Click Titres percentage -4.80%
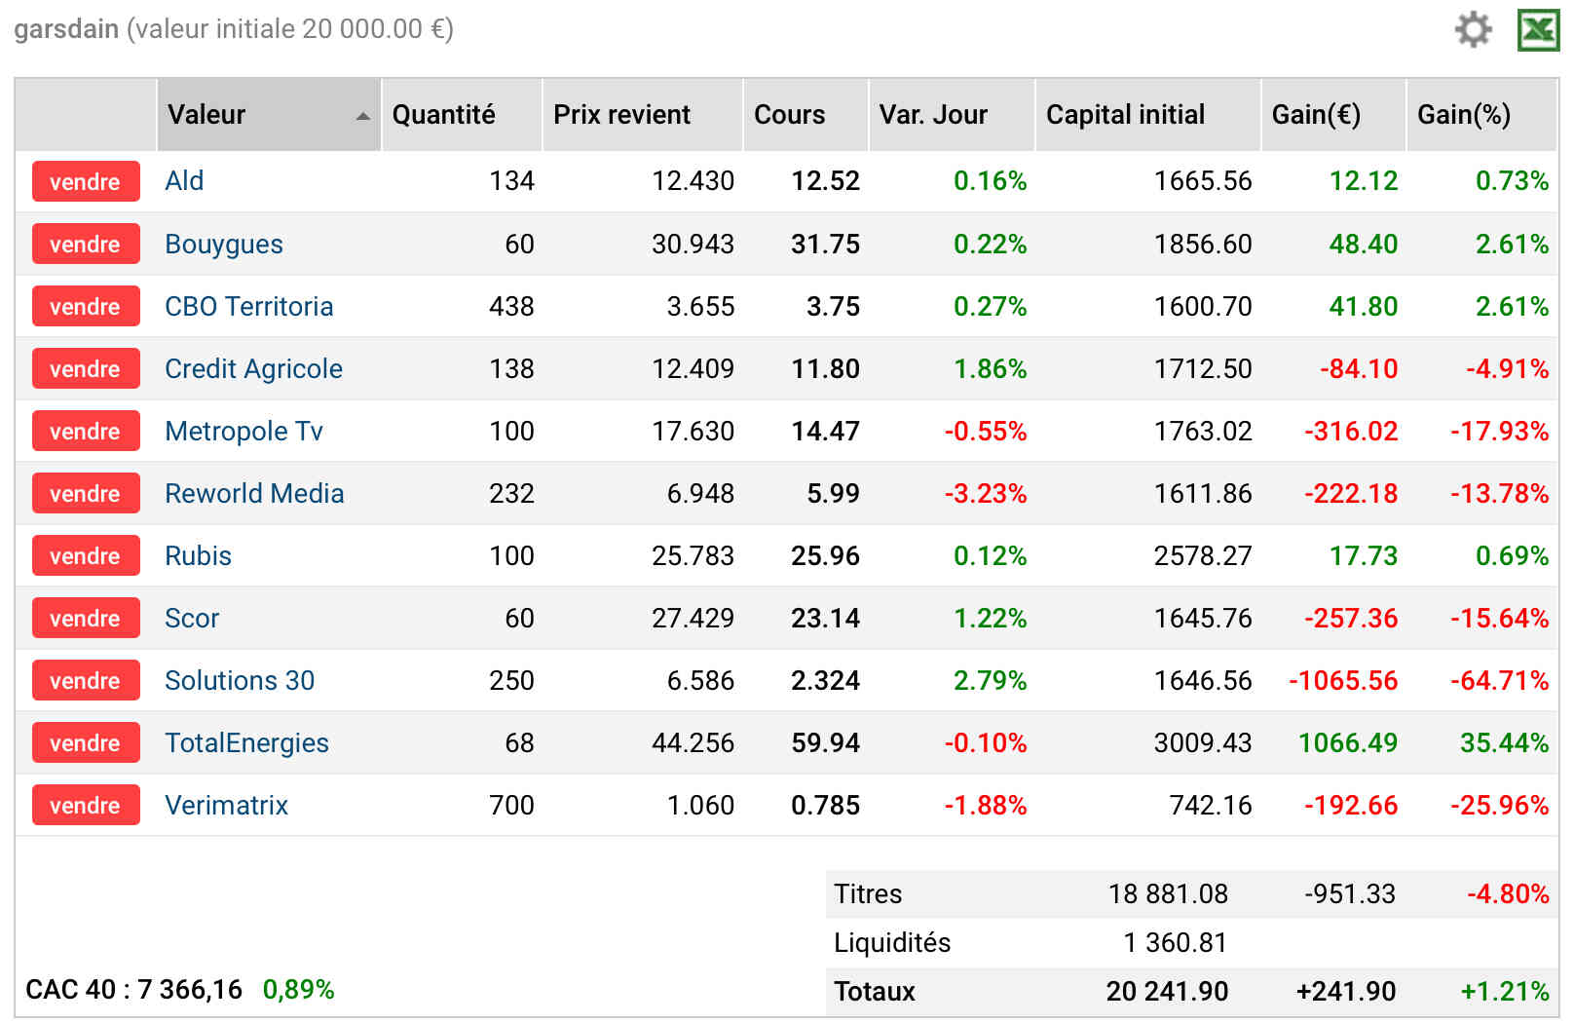The height and width of the screenshot is (1023, 1574). coord(1508,894)
